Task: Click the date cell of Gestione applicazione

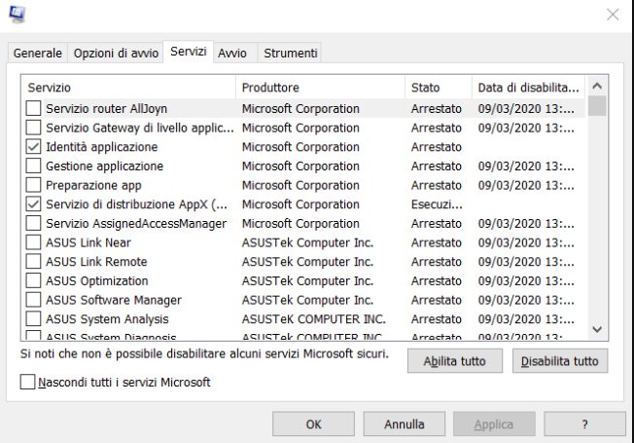Action: 526,166
